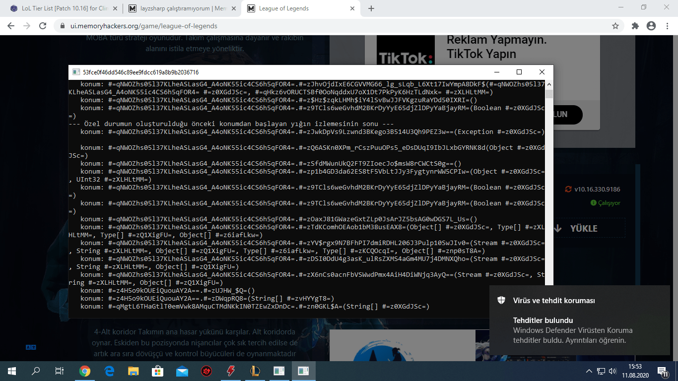The width and height of the screenshot is (678, 381).
Task: Click Chrome taskbar icon
Action: (x=85, y=371)
